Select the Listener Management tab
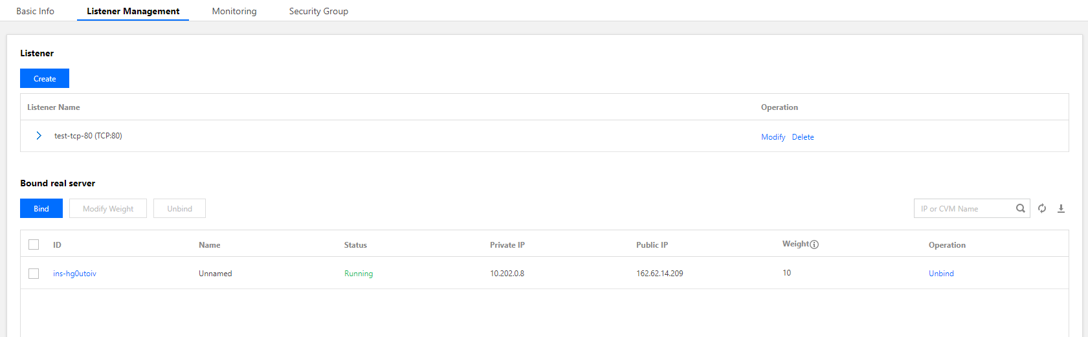 [133, 11]
